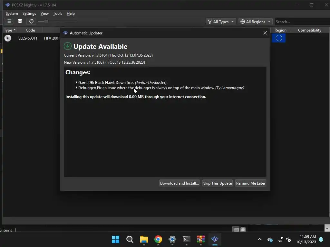
Task: Click the network display tray icon
Action: [x=280, y=239]
